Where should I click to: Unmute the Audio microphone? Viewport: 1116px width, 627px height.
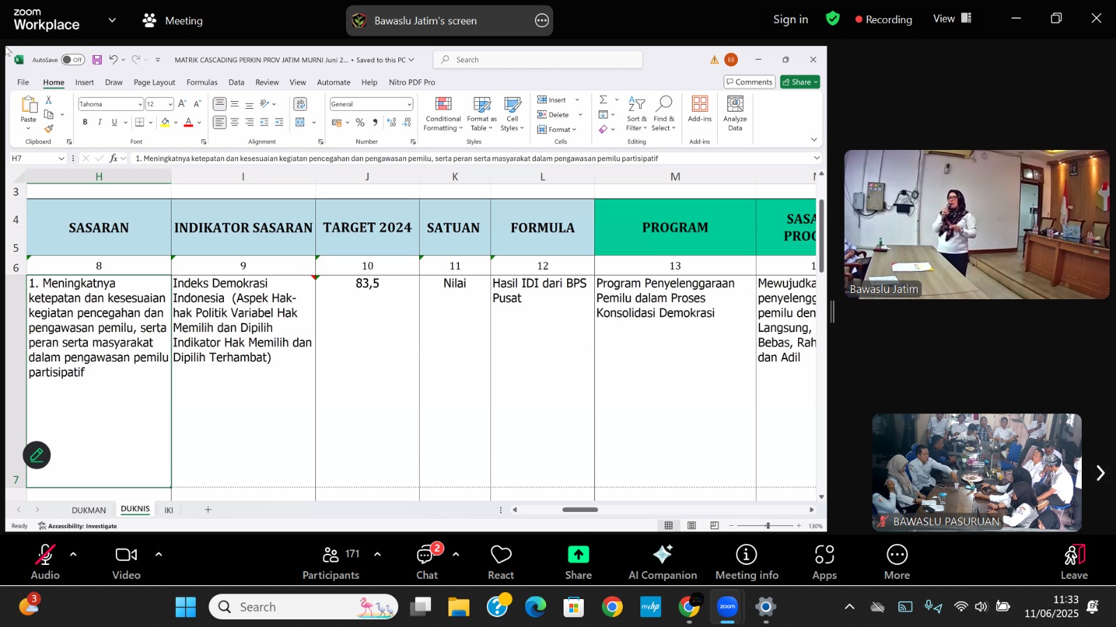pyautogui.click(x=45, y=555)
